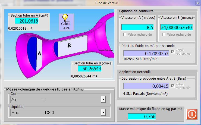Viewport: 201px width, 125px height.
Task: Edit Vitesse en B field 34,0000067640
Action: [x=177, y=27]
